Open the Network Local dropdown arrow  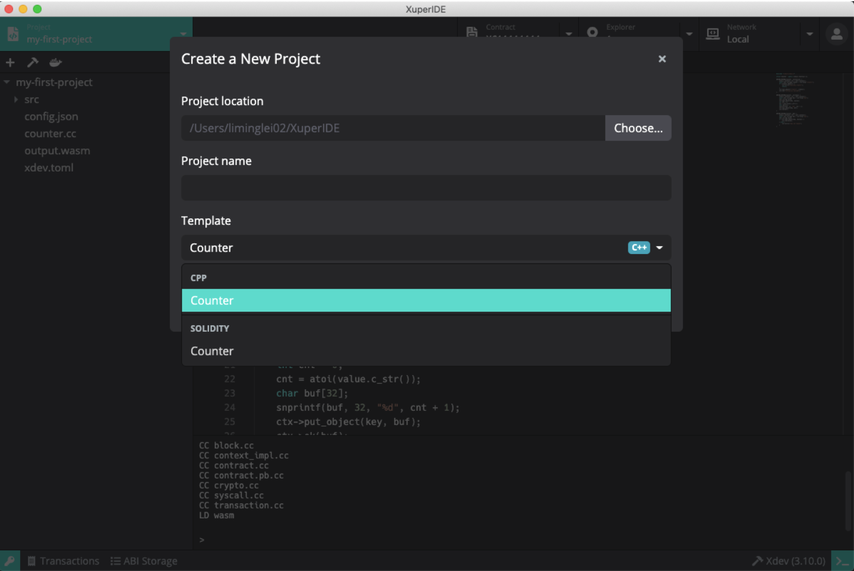click(x=809, y=34)
